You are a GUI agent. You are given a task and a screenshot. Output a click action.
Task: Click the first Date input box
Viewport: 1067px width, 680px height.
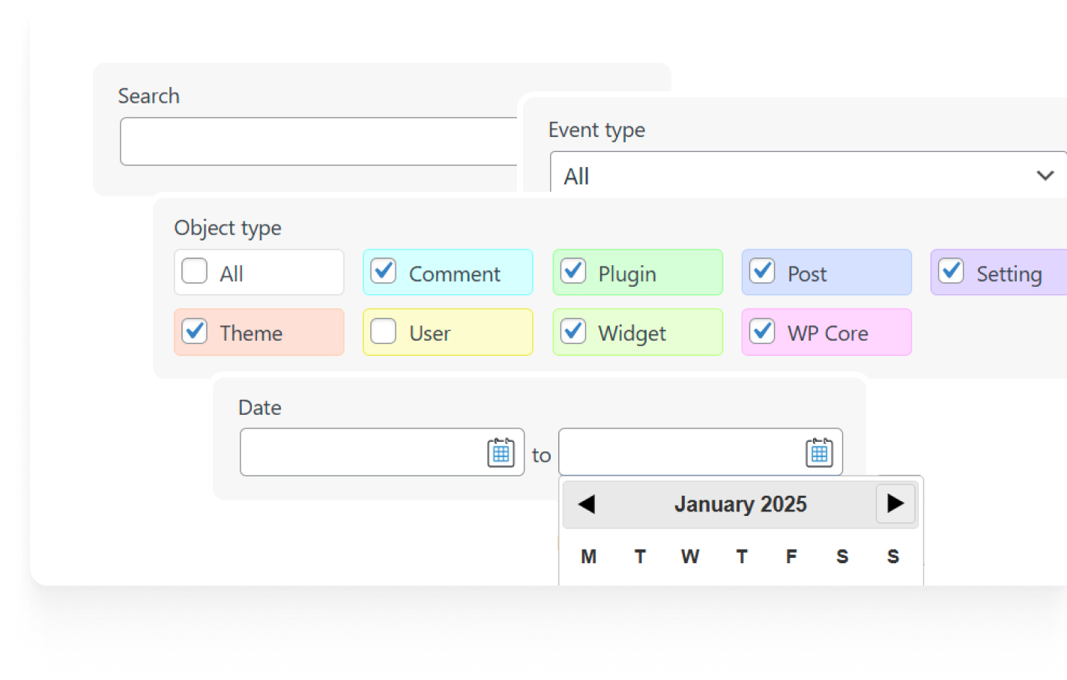[360, 452]
